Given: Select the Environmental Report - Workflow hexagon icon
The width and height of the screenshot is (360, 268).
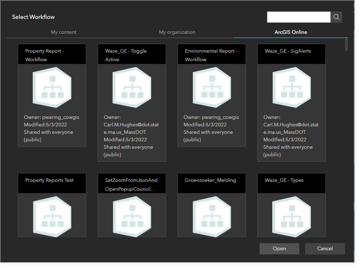Looking at the screenshot, I should (211, 87).
